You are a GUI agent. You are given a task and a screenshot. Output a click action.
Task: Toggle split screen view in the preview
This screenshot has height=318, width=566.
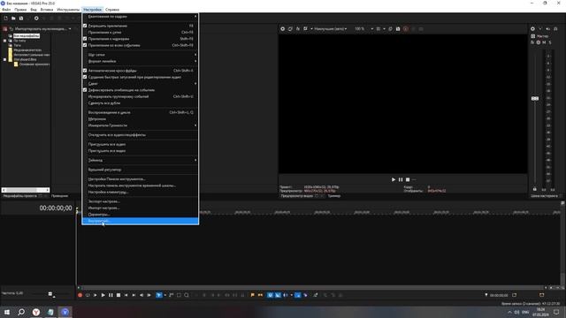click(x=306, y=29)
